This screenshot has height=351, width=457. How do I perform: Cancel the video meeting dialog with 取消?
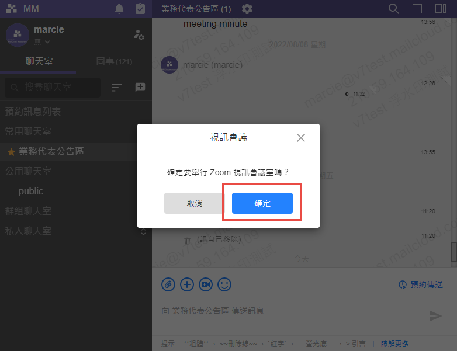tap(195, 203)
